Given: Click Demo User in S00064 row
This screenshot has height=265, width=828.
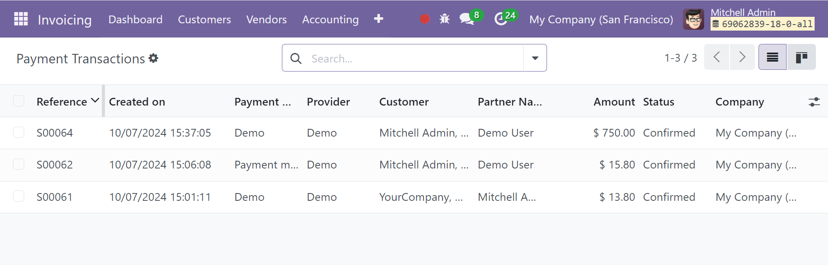Looking at the screenshot, I should (x=506, y=133).
